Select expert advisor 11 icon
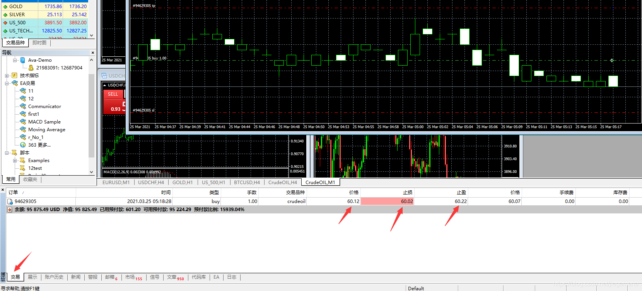Image resolution: width=642 pixels, height=291 pixels. point(23,91)
